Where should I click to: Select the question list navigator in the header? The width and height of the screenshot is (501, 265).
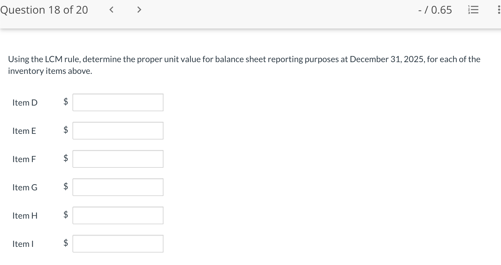pyautogui.click(x=473, y=10)
